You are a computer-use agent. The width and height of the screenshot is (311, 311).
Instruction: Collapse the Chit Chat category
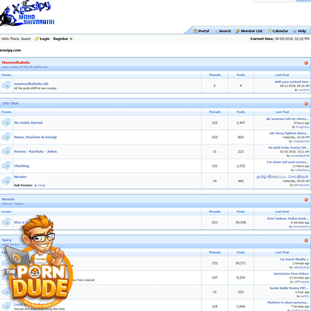pos(306,103)
